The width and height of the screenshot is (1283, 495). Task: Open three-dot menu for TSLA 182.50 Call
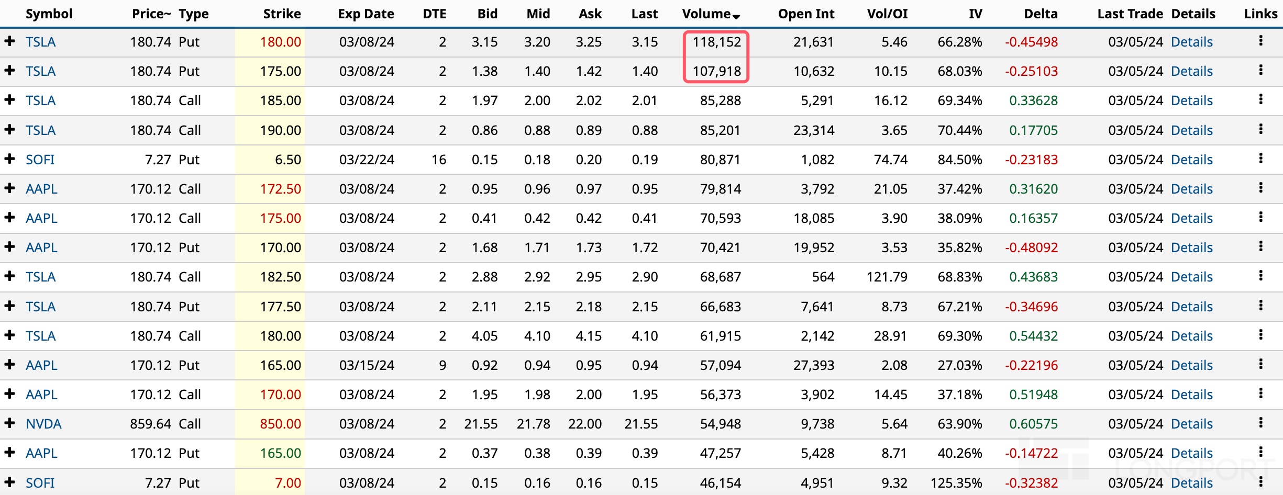click(1260, 276)
